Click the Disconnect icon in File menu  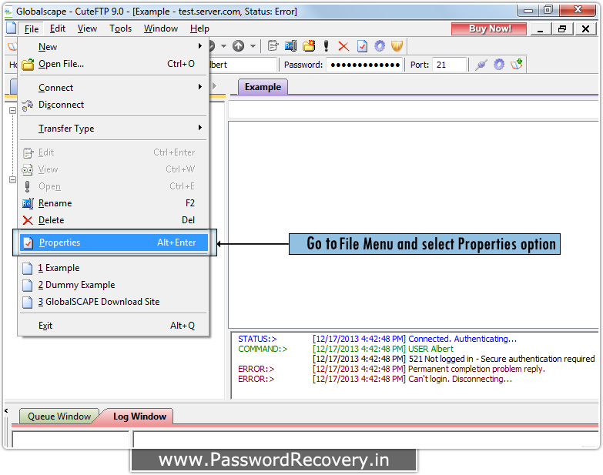click(x=28, y=105)
